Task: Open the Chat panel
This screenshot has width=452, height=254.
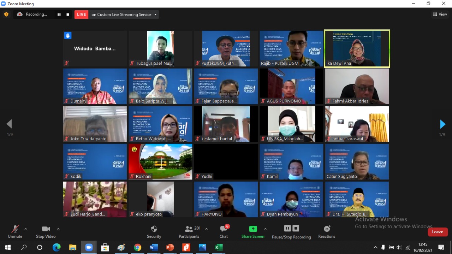Action: [x=224, y=232]
